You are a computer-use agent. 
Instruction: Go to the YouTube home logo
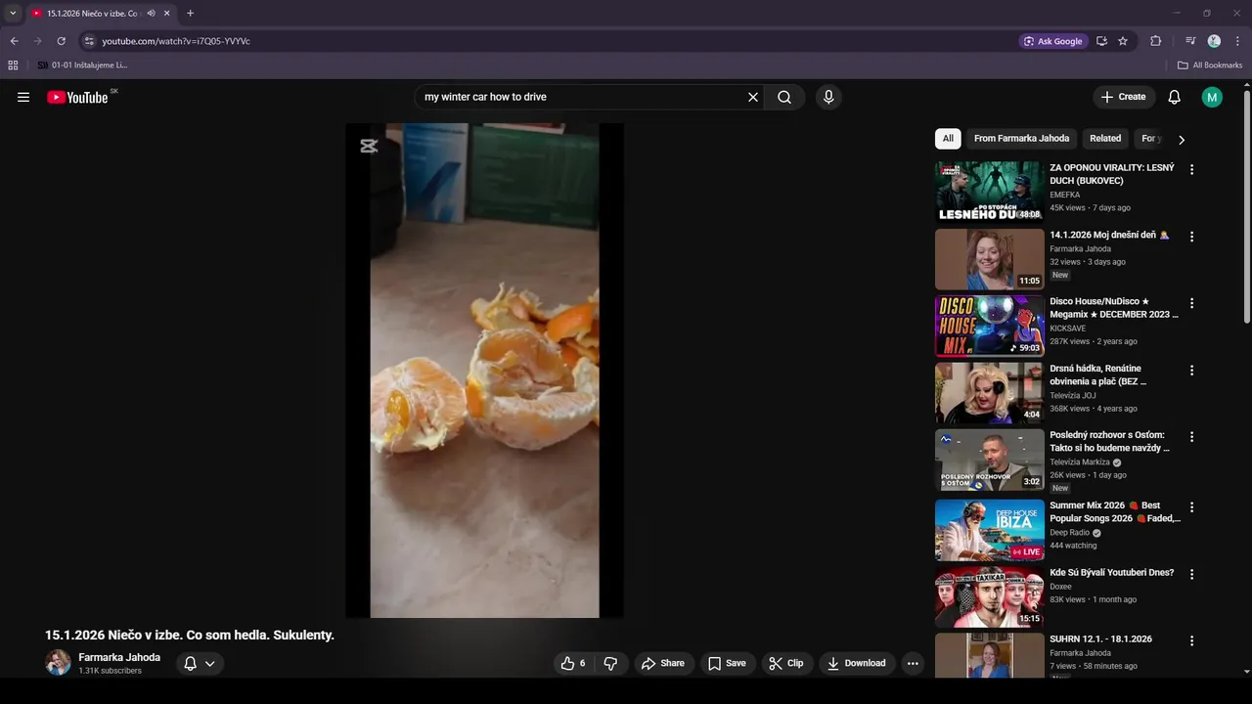77,97
